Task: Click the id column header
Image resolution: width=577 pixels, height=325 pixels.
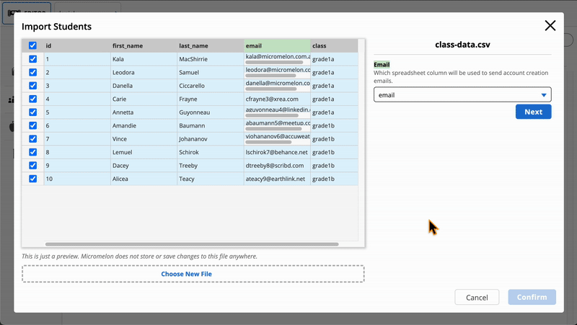Action: [76, 45]
